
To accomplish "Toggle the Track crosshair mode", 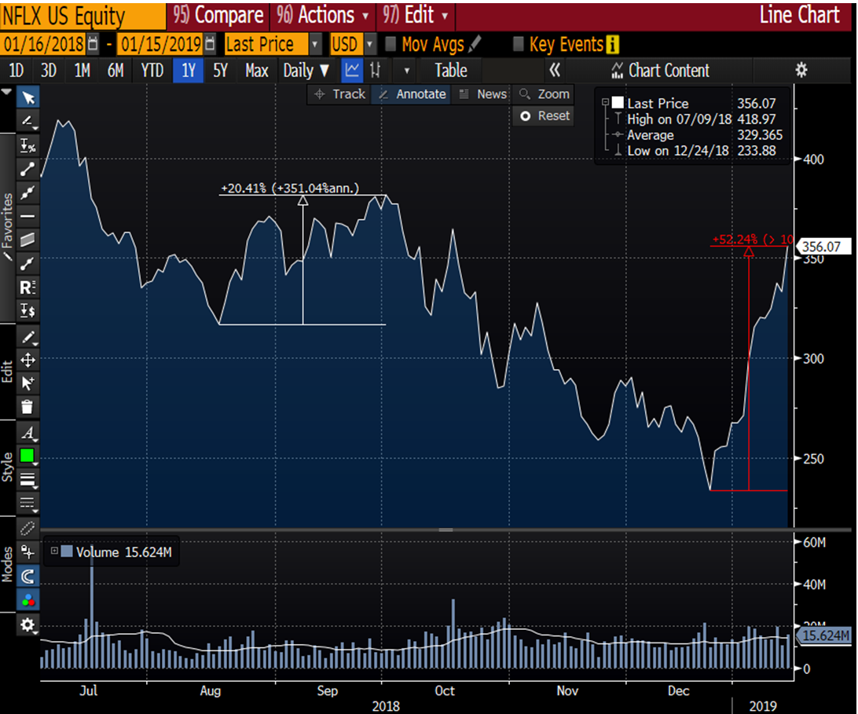I will 339,94.
